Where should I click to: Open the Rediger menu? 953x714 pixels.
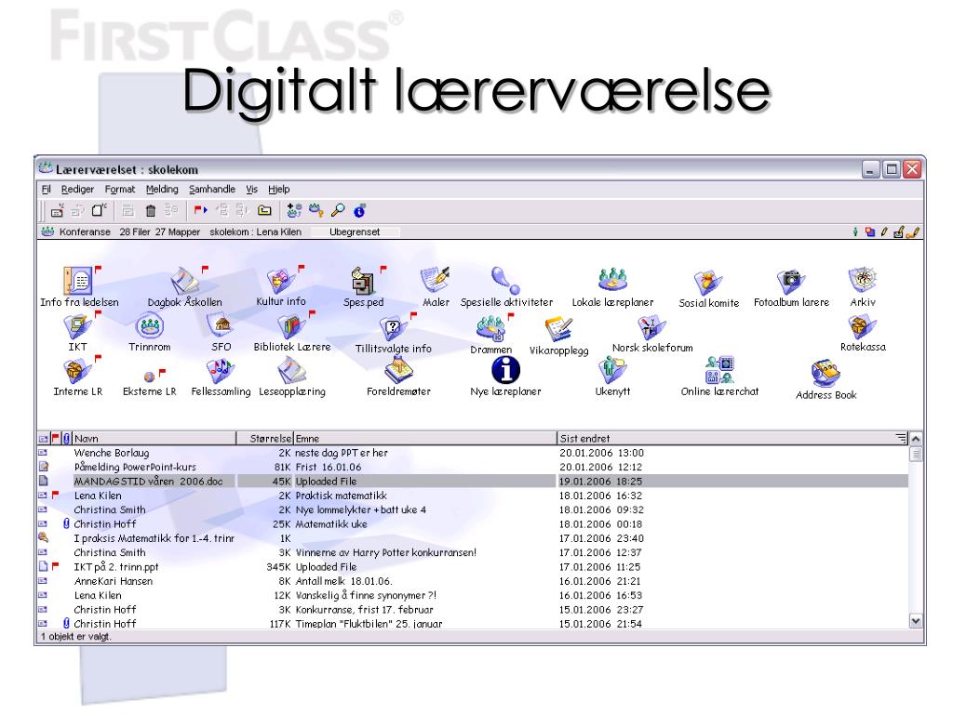click(77, 189)
